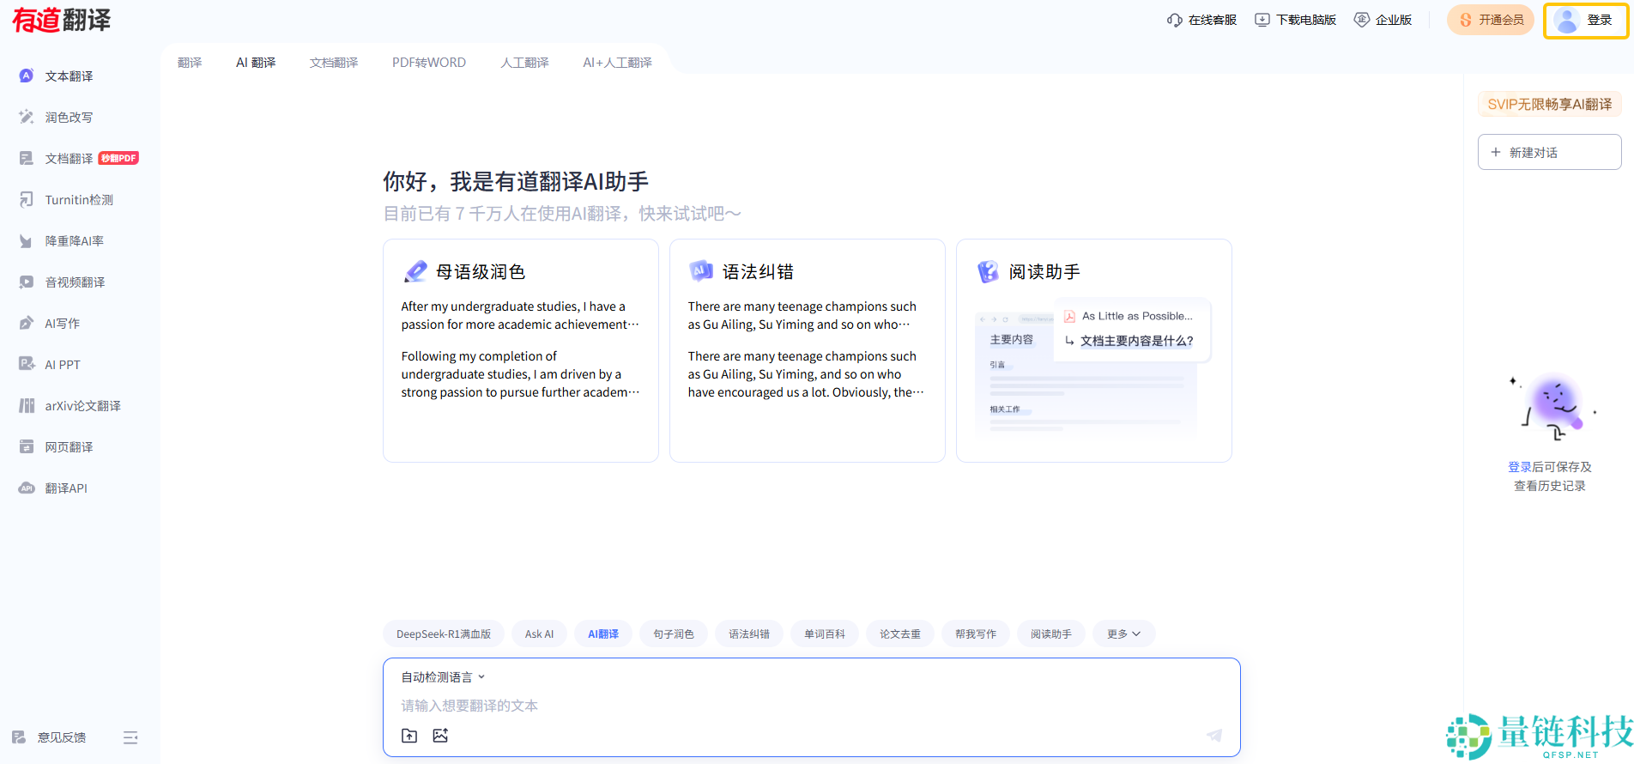This screenshot has height=764, width=1634.
Task: Click the 文档翻译 document icon in sidebar
Action: coord(27,158)
